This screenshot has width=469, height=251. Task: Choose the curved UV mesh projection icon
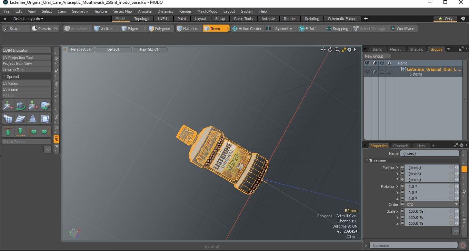pyautogui.click(x=8, y=119)
